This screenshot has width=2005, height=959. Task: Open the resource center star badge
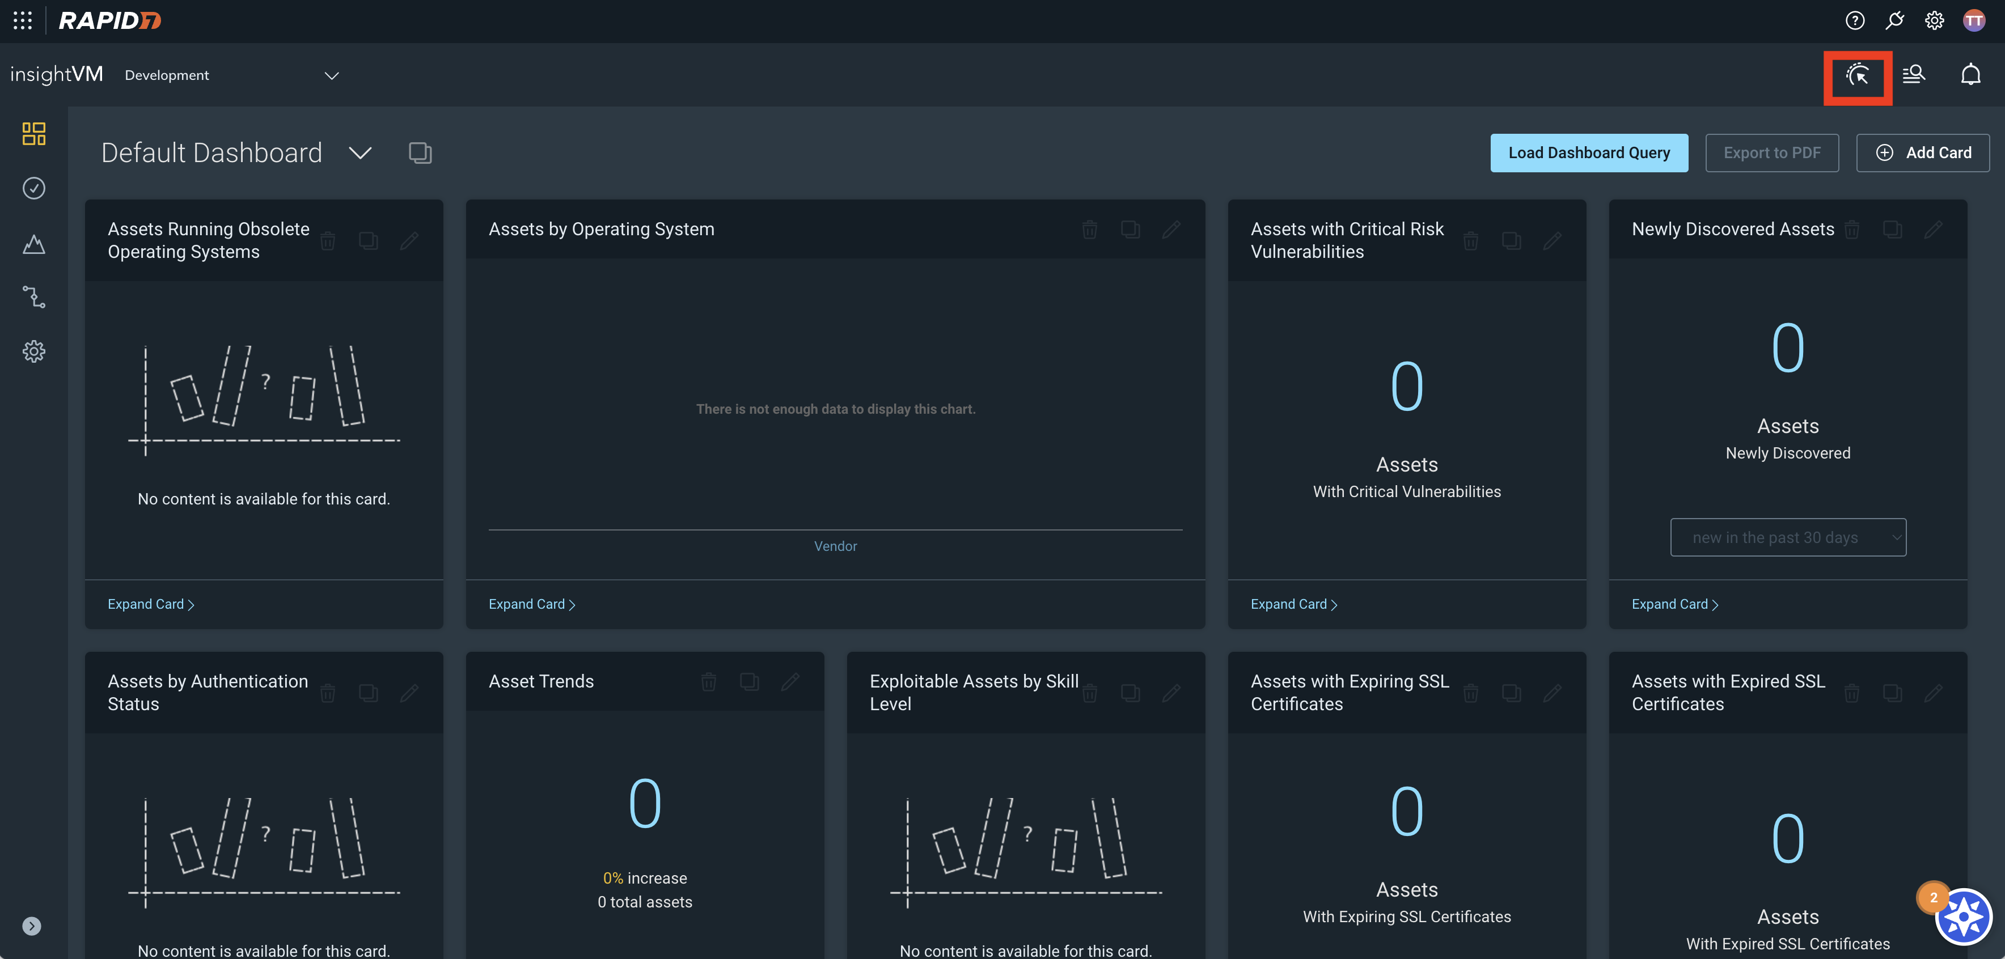point(1963,917)
